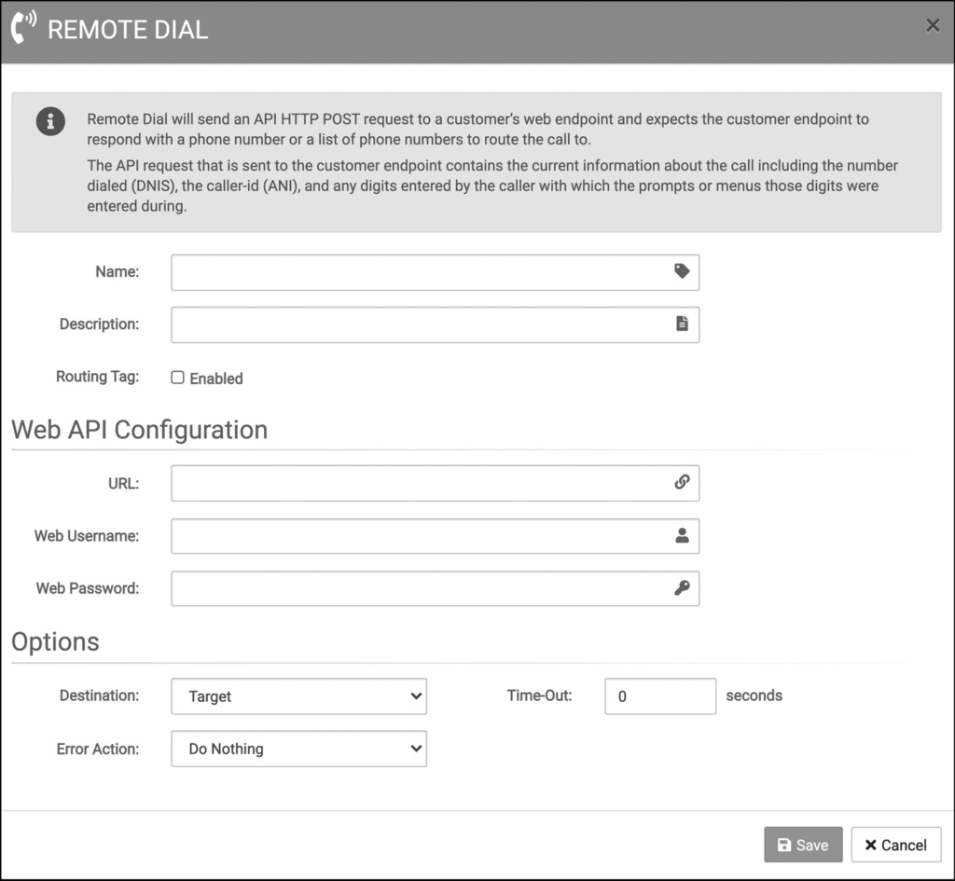This screenshot has width=955, height=881.
Task: Click the person icon beside Web Username
Action: [682, 536]
